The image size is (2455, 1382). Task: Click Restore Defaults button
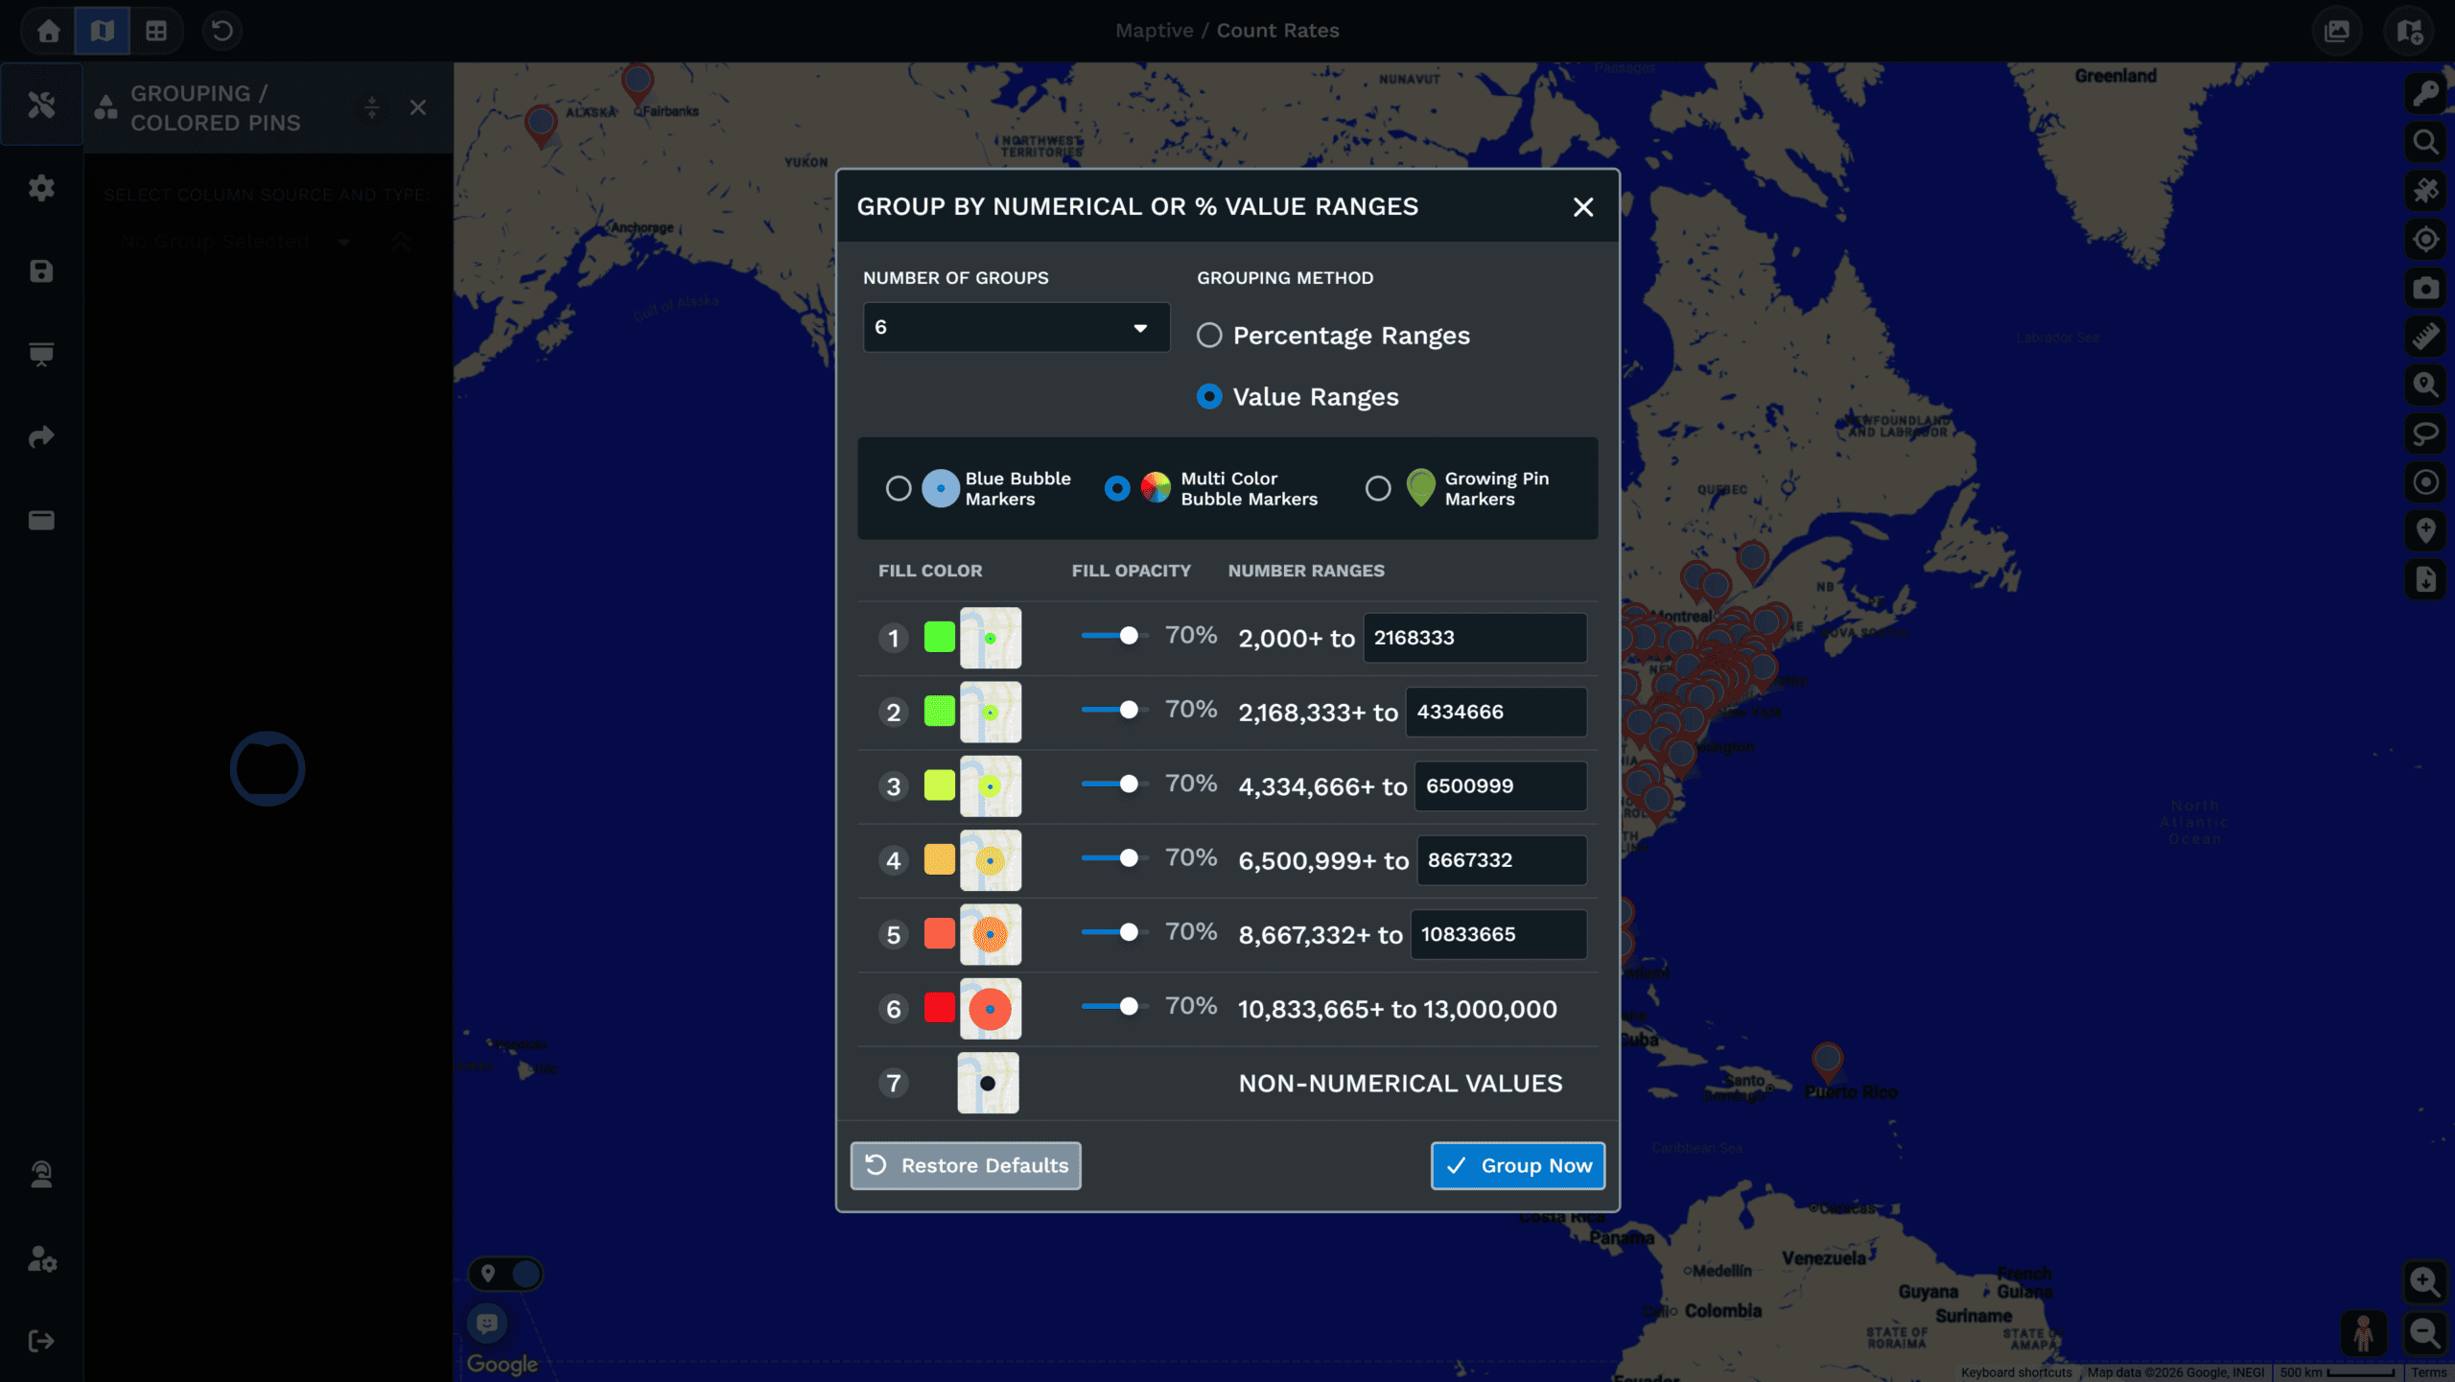pos(966,1165)
